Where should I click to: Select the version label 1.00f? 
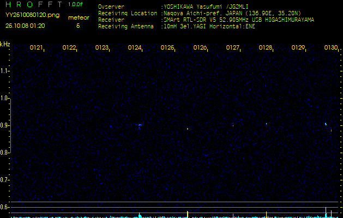75,4
